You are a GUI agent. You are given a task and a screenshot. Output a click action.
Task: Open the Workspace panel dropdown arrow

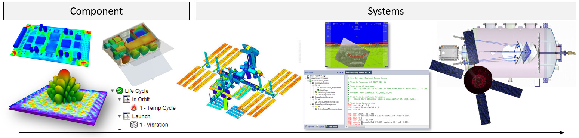click(338, 72)
